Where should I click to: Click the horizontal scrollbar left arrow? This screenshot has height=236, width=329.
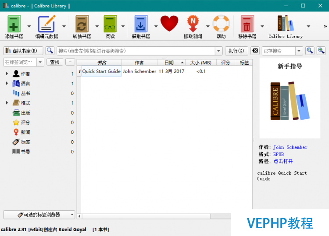[x=79, y=216]
